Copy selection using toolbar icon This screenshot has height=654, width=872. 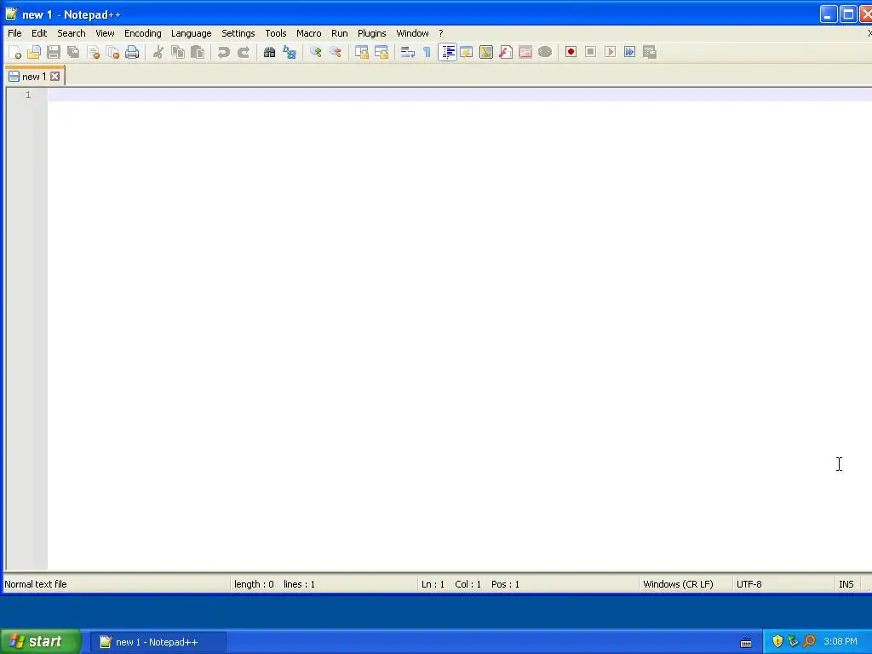pyautogui.click(x=178, y=52)
